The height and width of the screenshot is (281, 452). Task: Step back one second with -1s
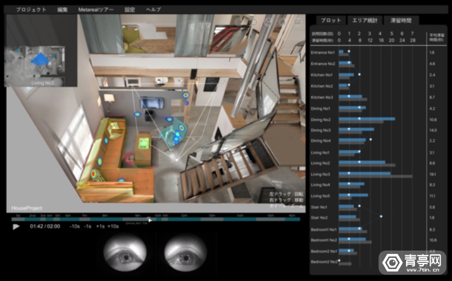pyautogui.click(x=88, y=226)
